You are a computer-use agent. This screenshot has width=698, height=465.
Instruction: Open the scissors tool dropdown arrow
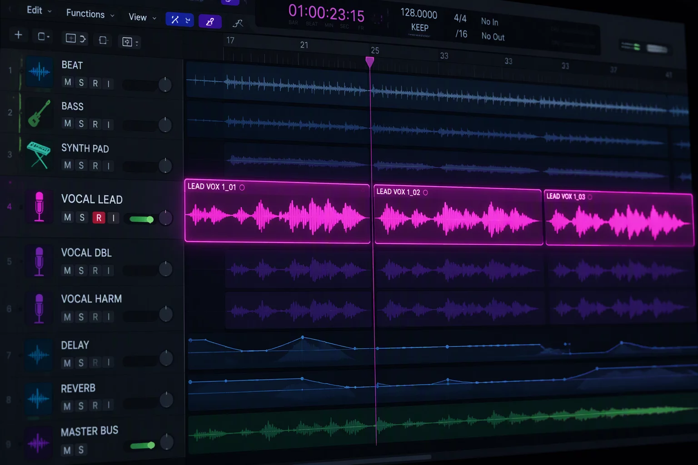point(188,20)
